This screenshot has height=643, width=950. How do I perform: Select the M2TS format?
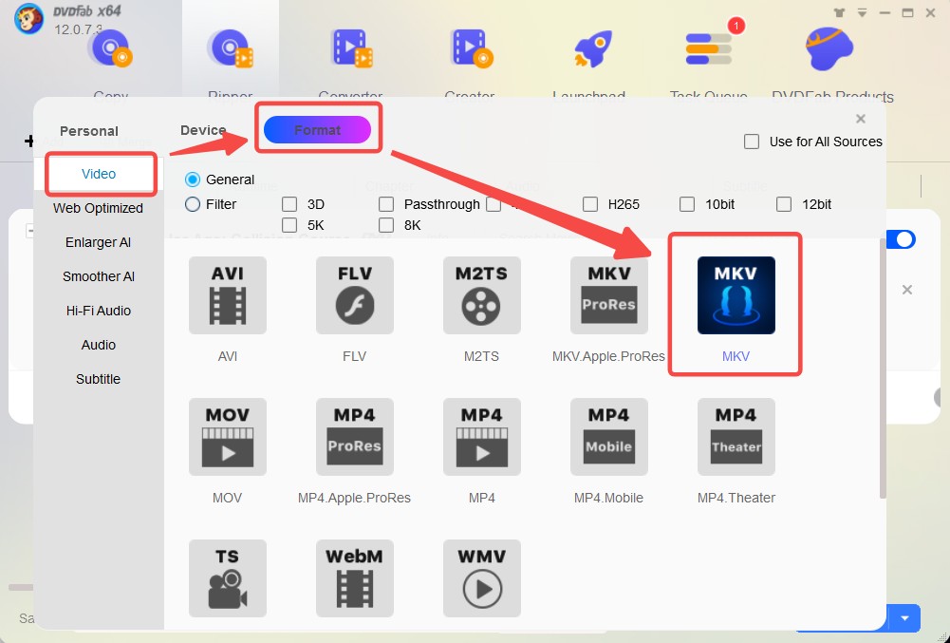[481, 295]
